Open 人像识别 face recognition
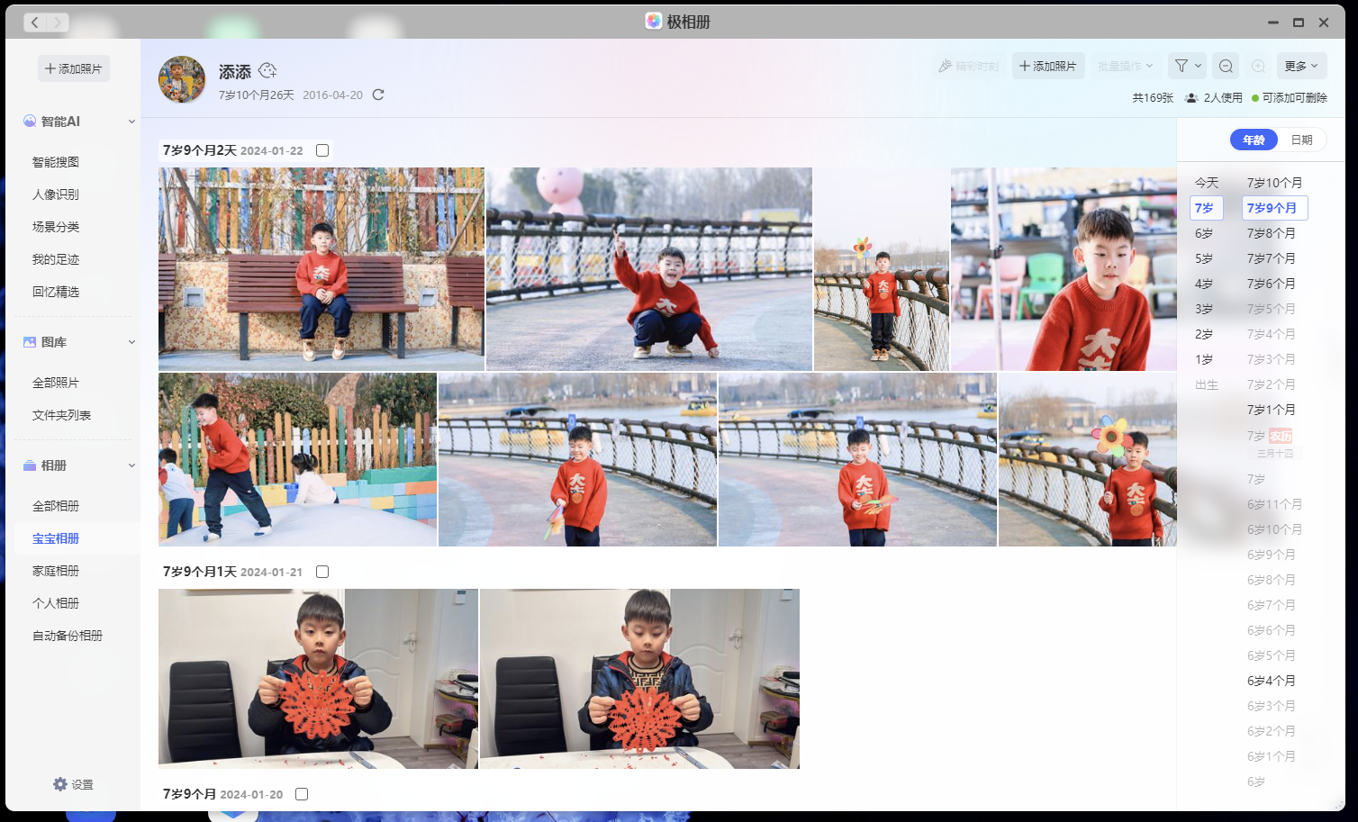Viewport: 1358px width, 822px height. pyautogui.click(x=58, y=194)
